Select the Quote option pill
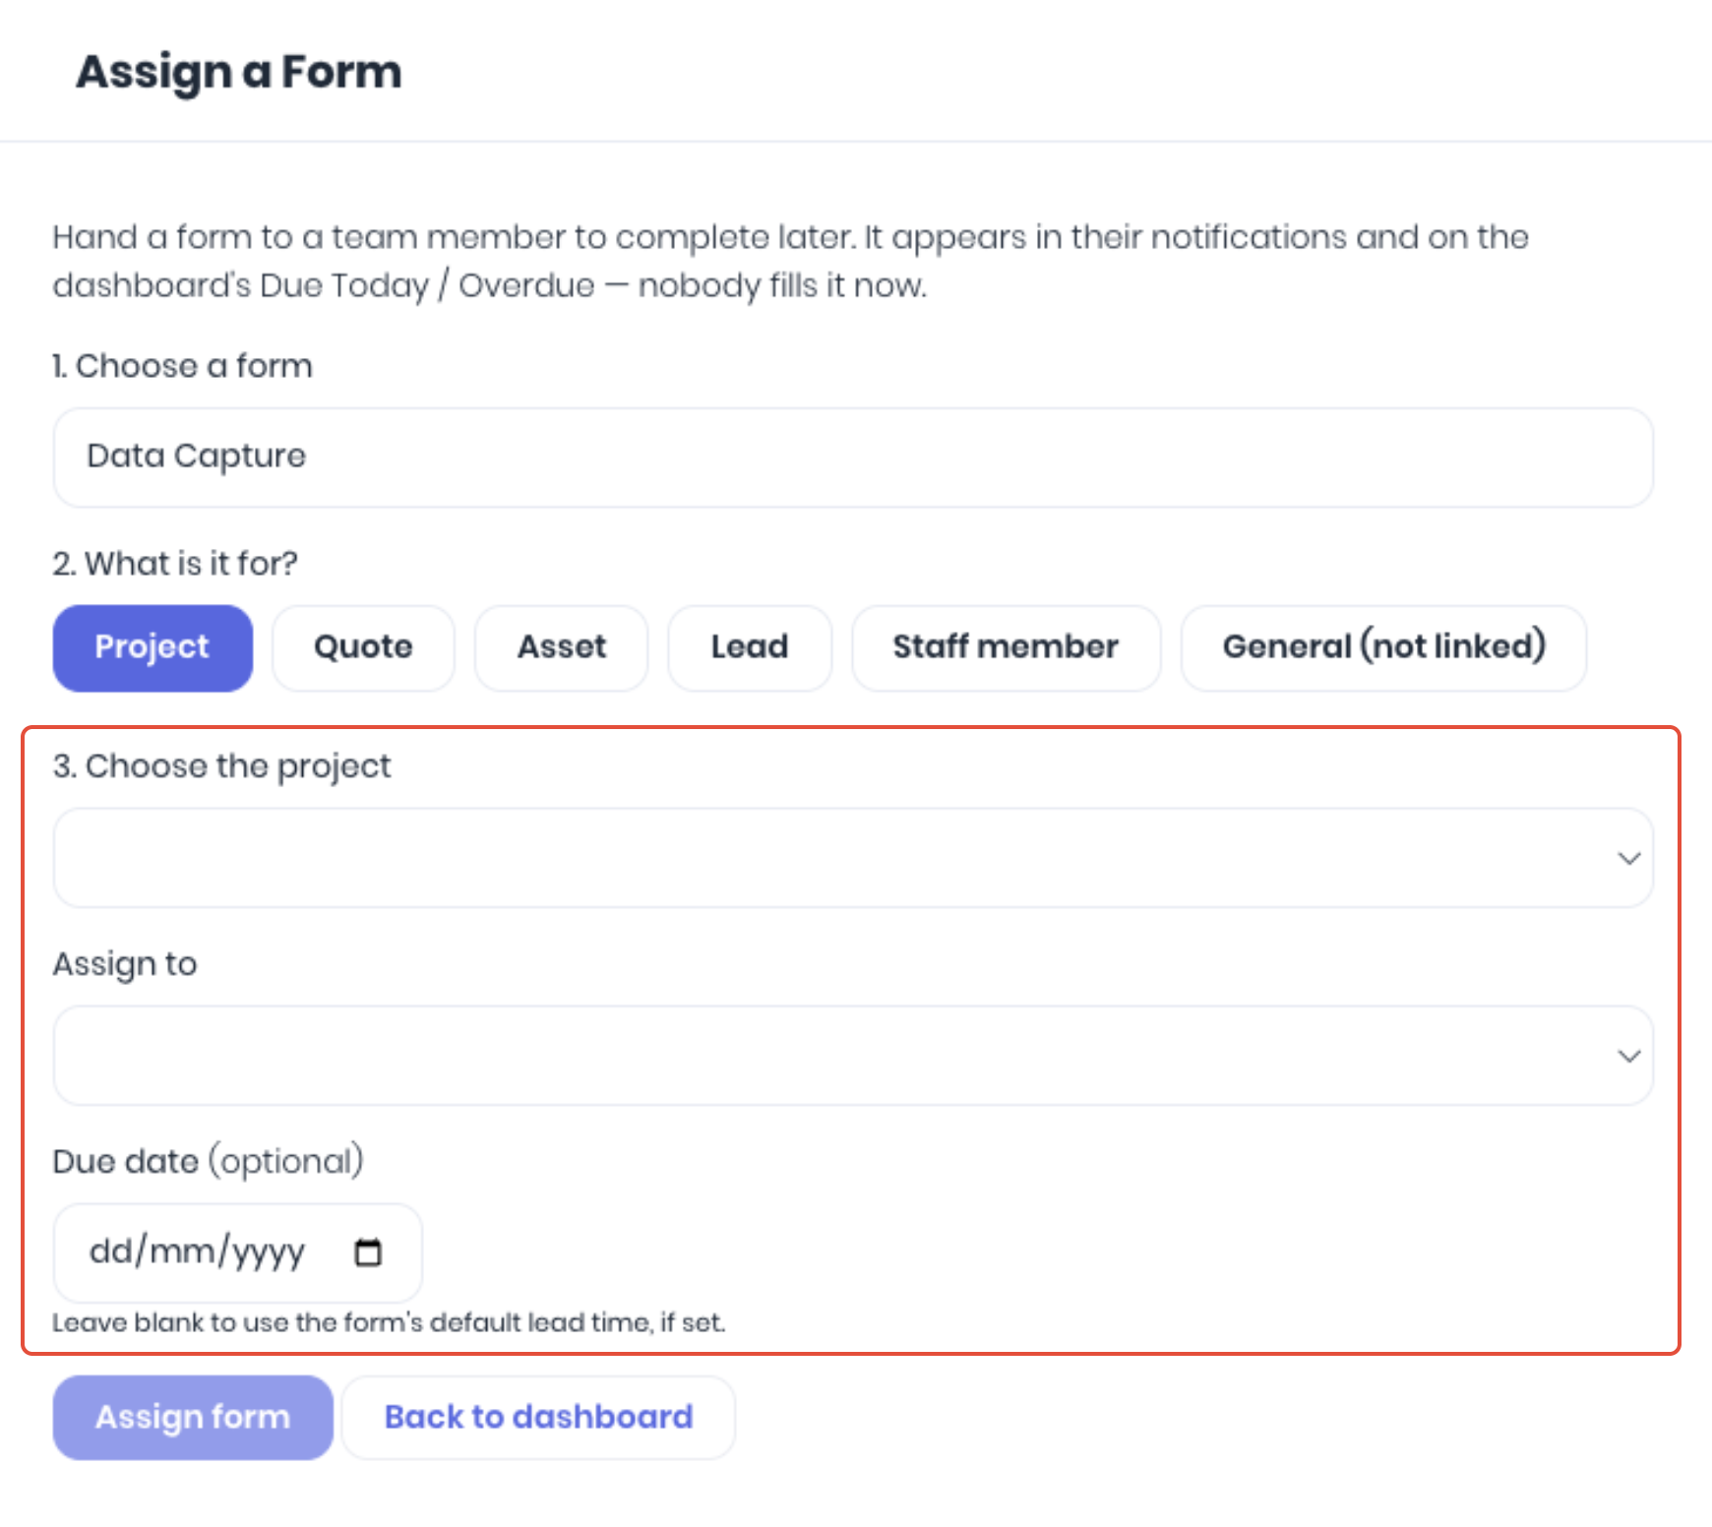The height and width of the screenshot is (1527, 1712). tap(363, 647)
